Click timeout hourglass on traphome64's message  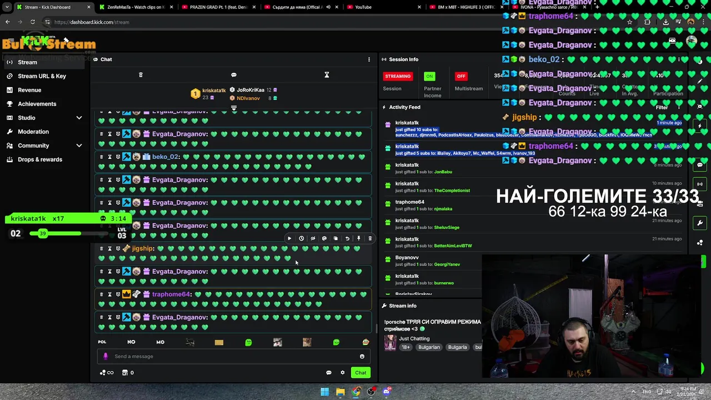click(109, 294)
